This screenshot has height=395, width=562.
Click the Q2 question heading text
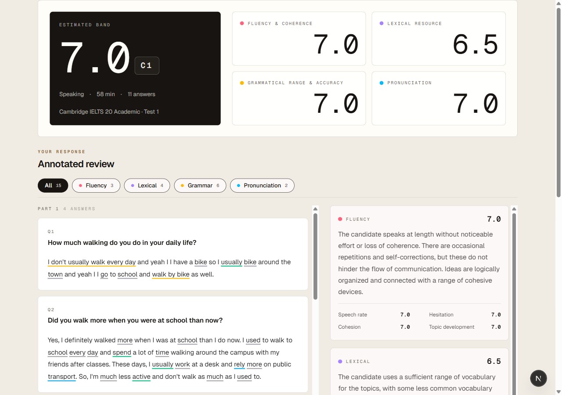(135, 320)
